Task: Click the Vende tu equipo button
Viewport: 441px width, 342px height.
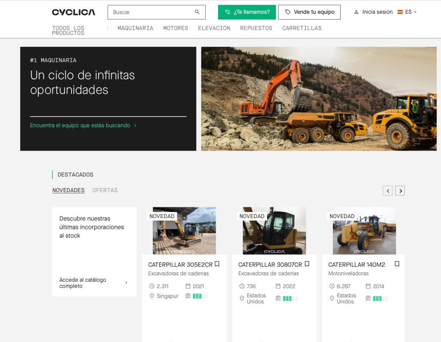Action: (309, 12)
